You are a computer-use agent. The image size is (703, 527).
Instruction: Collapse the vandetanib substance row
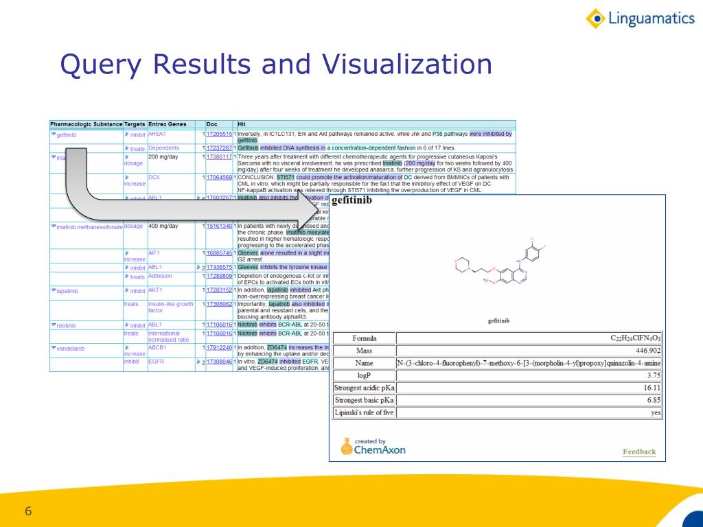point(54,348)
